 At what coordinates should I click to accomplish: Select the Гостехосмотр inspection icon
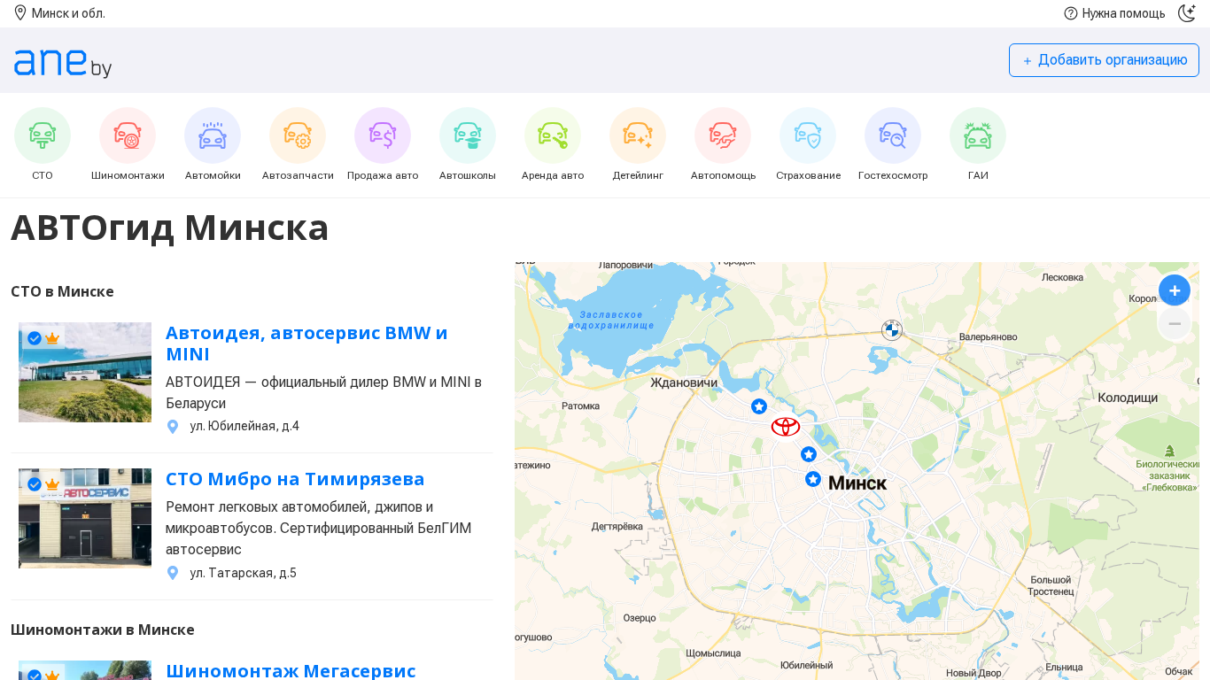(x=893, y=135)
